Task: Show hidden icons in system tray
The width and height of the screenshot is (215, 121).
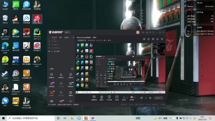Action: (x=170, y=118)
